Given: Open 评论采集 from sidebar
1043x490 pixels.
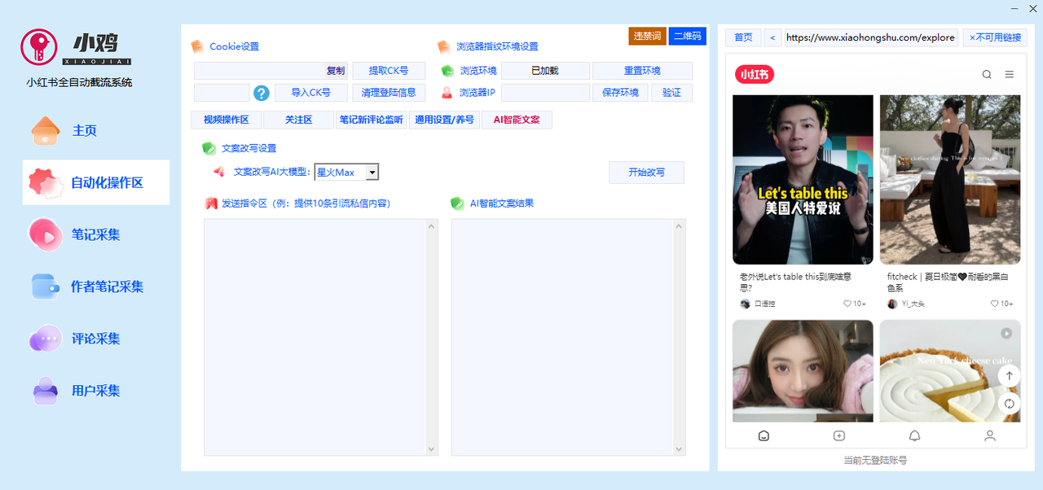Looking at the screenshot, I should 96,339.
